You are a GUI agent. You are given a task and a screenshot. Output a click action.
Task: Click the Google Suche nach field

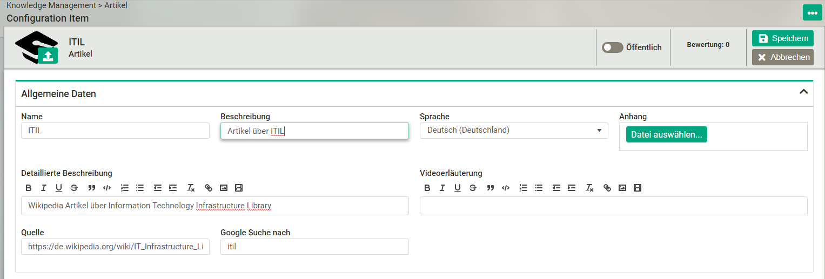tap(314, 247)
